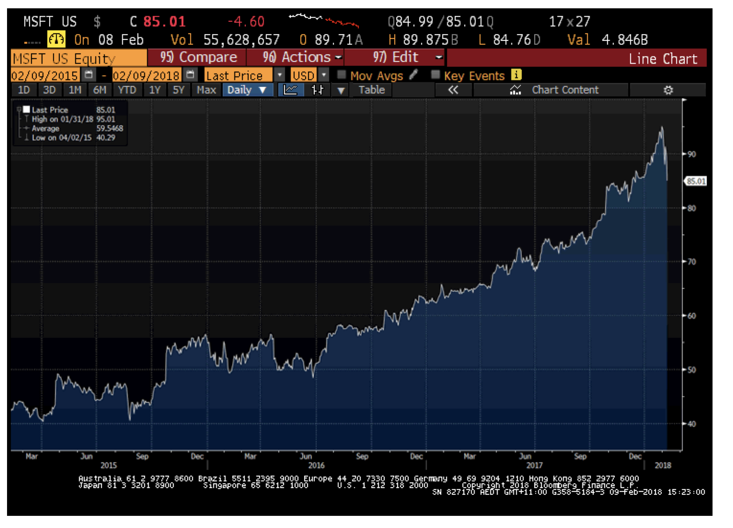Image resolution: width=733 pixels, height=528 pixels.
Task: Click the Key Events label
Action: click(x=474, y=75)
